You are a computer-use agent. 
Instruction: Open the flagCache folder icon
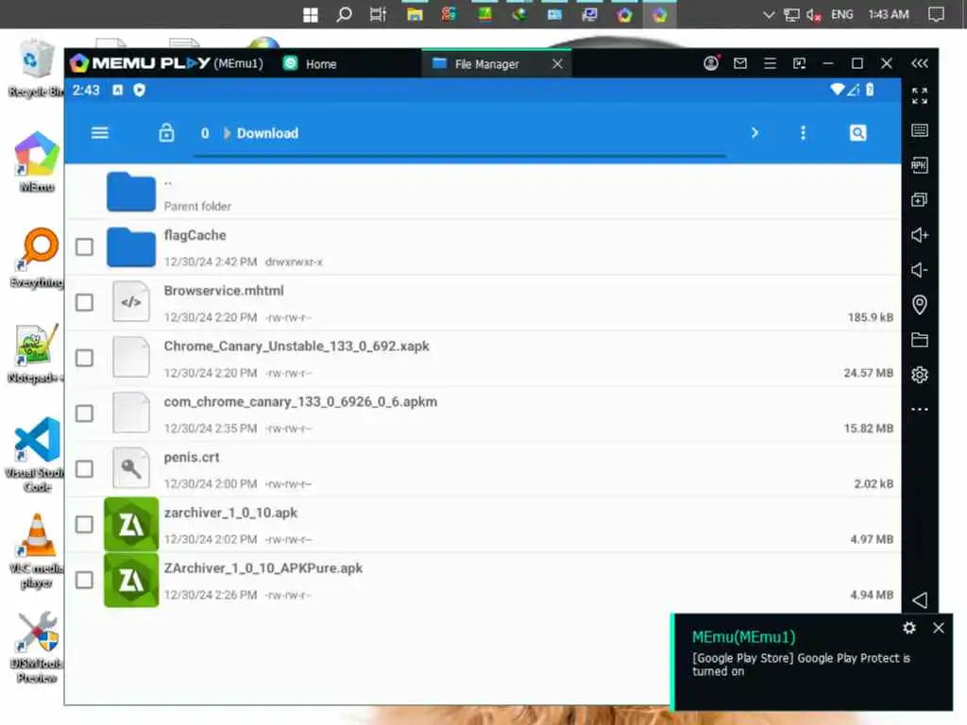pyautogui.click(x=130, y=247)
